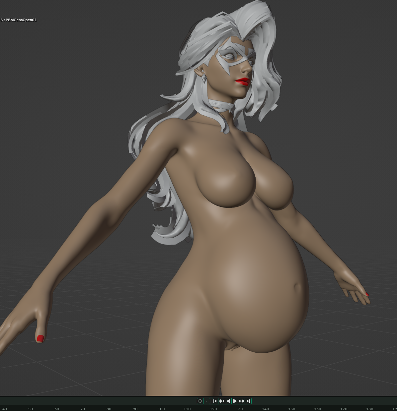Jump to the first frame of the timeline
This screenshot has height=411, width=397.
215,401
